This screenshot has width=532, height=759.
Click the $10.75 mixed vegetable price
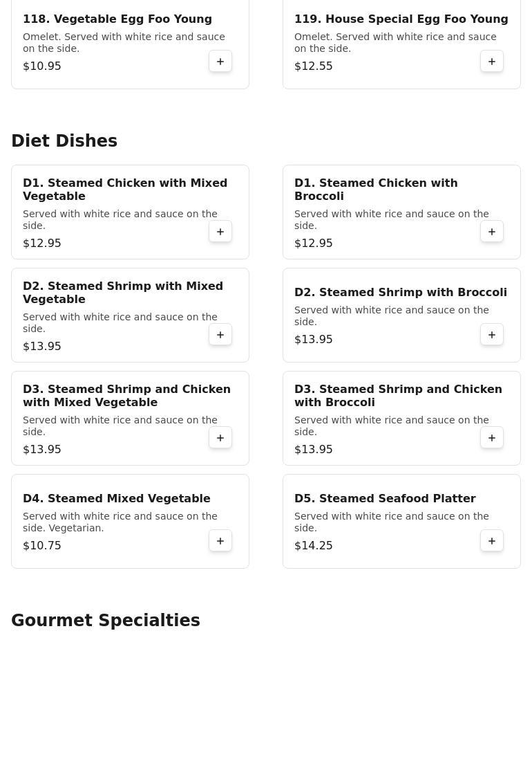(42, 545)
